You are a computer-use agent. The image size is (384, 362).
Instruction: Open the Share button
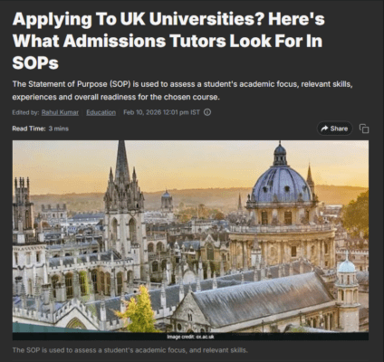[x=334, y=129]
